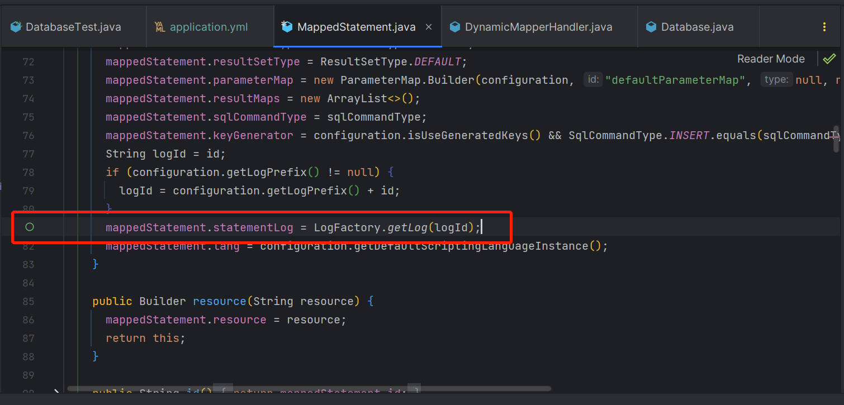Switch to the DatabaseTest.java tab
Screen dimensions: 844x405
(x=73, y=27)
